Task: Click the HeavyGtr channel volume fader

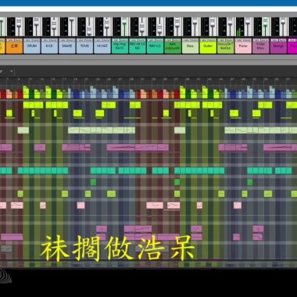Action: 230,22
